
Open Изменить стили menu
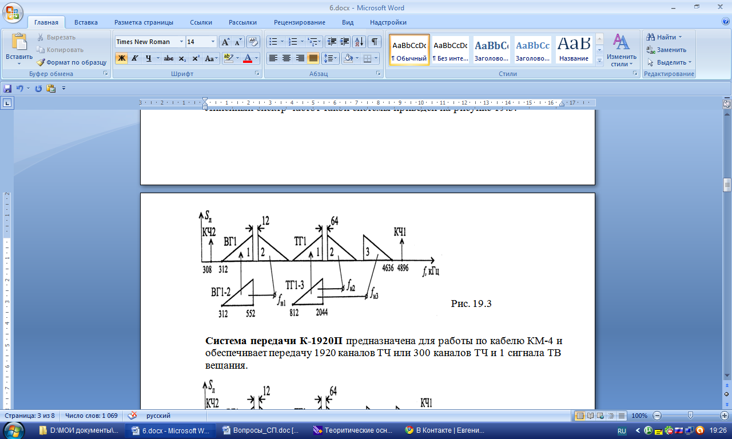pos(622,50)
